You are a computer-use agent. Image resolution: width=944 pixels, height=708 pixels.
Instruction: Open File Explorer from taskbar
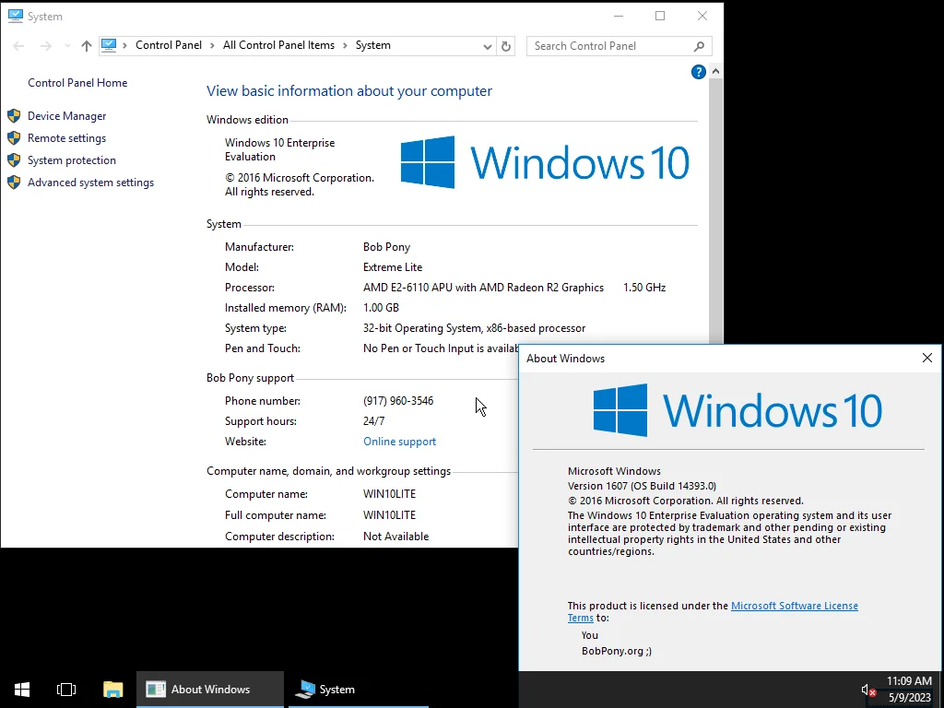[x=112, y=690]
